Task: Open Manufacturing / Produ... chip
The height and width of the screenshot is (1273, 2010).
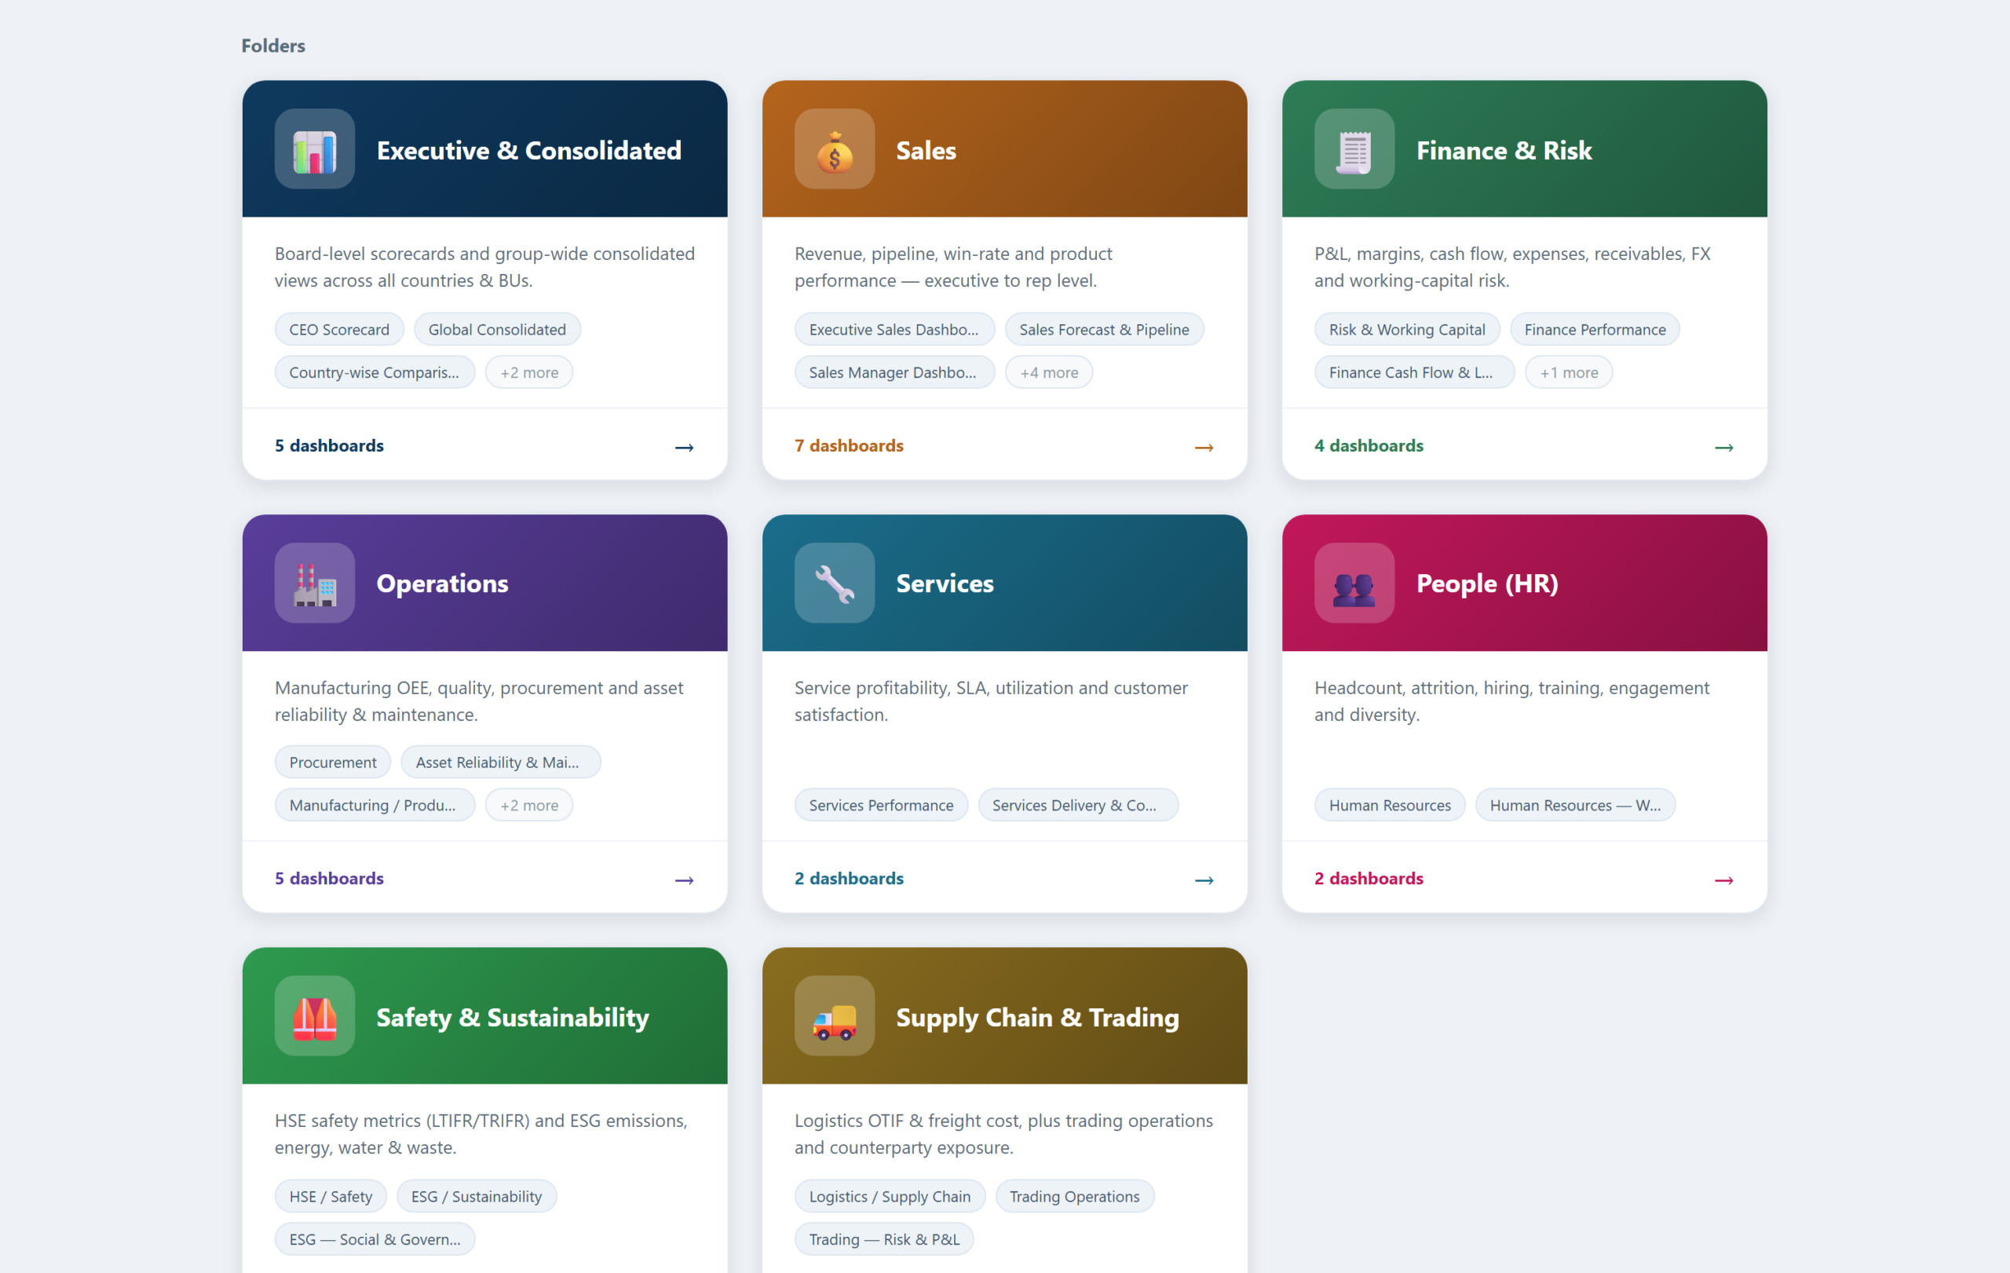Action: pos(375,805)
